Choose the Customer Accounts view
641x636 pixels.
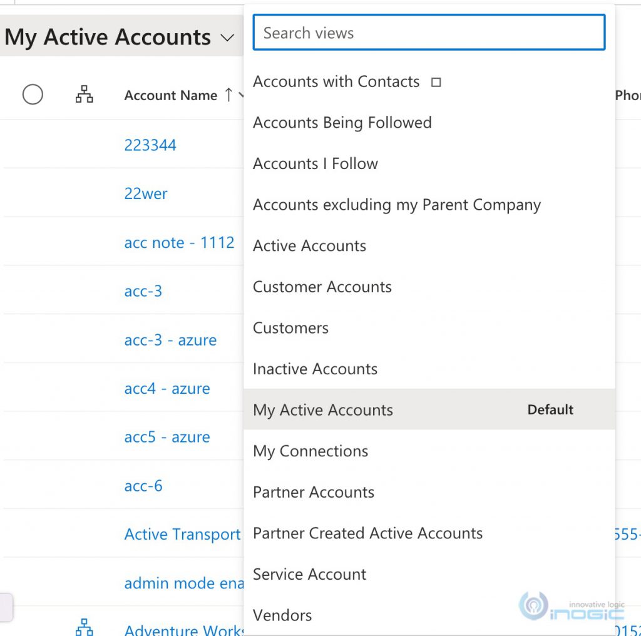pos(322,287)
